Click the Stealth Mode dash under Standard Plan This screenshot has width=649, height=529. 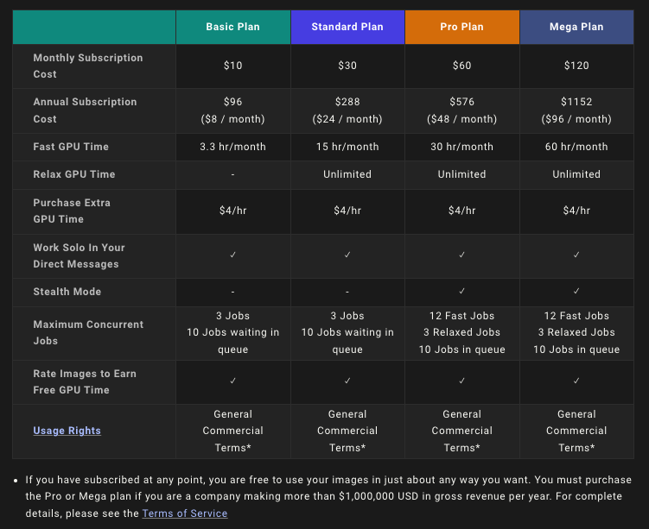click(x=347, y=293)
